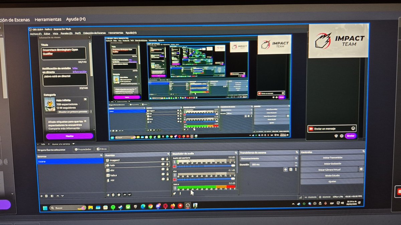Toggle visibility of imagen 2 source
401x225 pixels.
163,159
